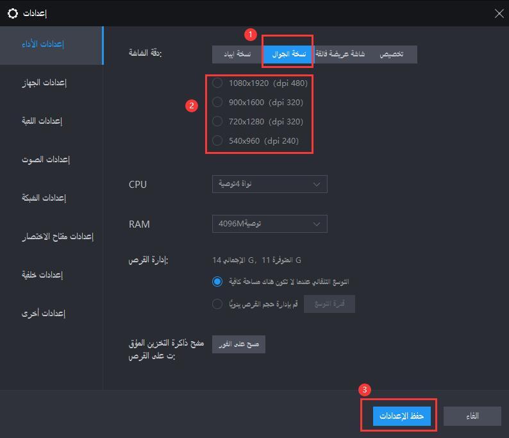This screenshot has width=509, height=438.
Task: Select automatic disk expansion radio option
Action: (217, 282)
